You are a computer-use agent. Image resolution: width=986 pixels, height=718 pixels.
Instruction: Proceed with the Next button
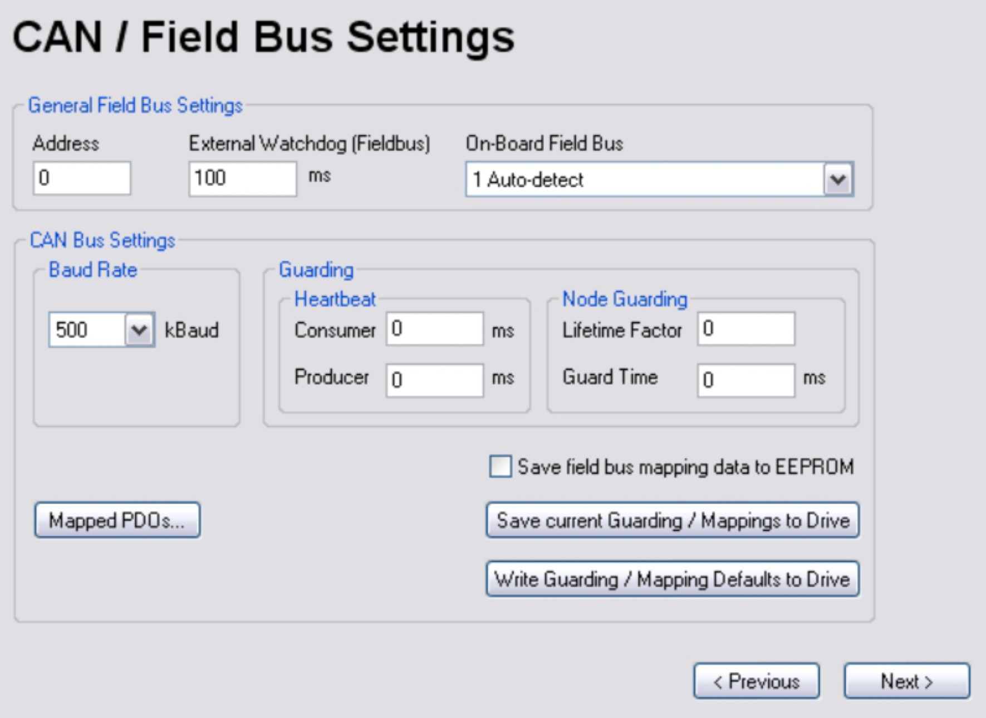click(906, 681)
